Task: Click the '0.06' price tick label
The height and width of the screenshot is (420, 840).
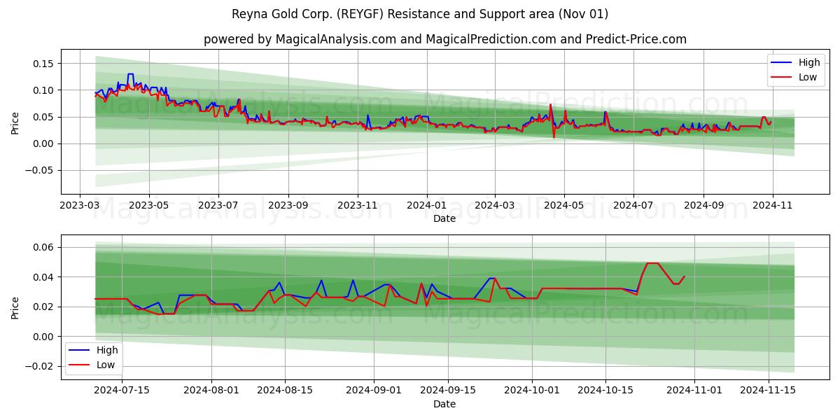Action: point(44,248)
